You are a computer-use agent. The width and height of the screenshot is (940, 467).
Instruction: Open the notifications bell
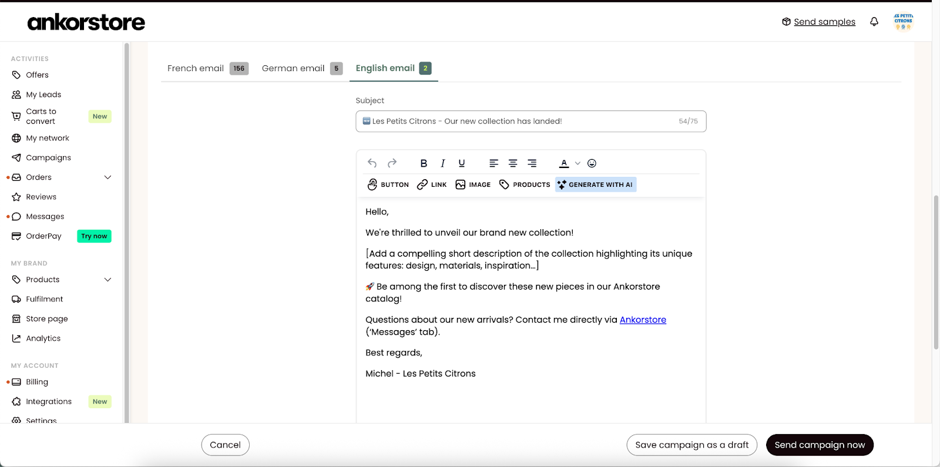[x=874, y=22]
